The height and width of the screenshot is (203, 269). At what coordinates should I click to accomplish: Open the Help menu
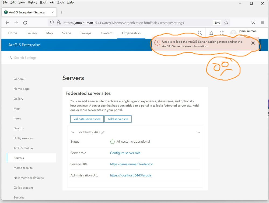click(x=70, y=2)
